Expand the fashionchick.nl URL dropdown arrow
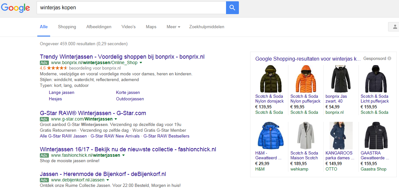 123,155
